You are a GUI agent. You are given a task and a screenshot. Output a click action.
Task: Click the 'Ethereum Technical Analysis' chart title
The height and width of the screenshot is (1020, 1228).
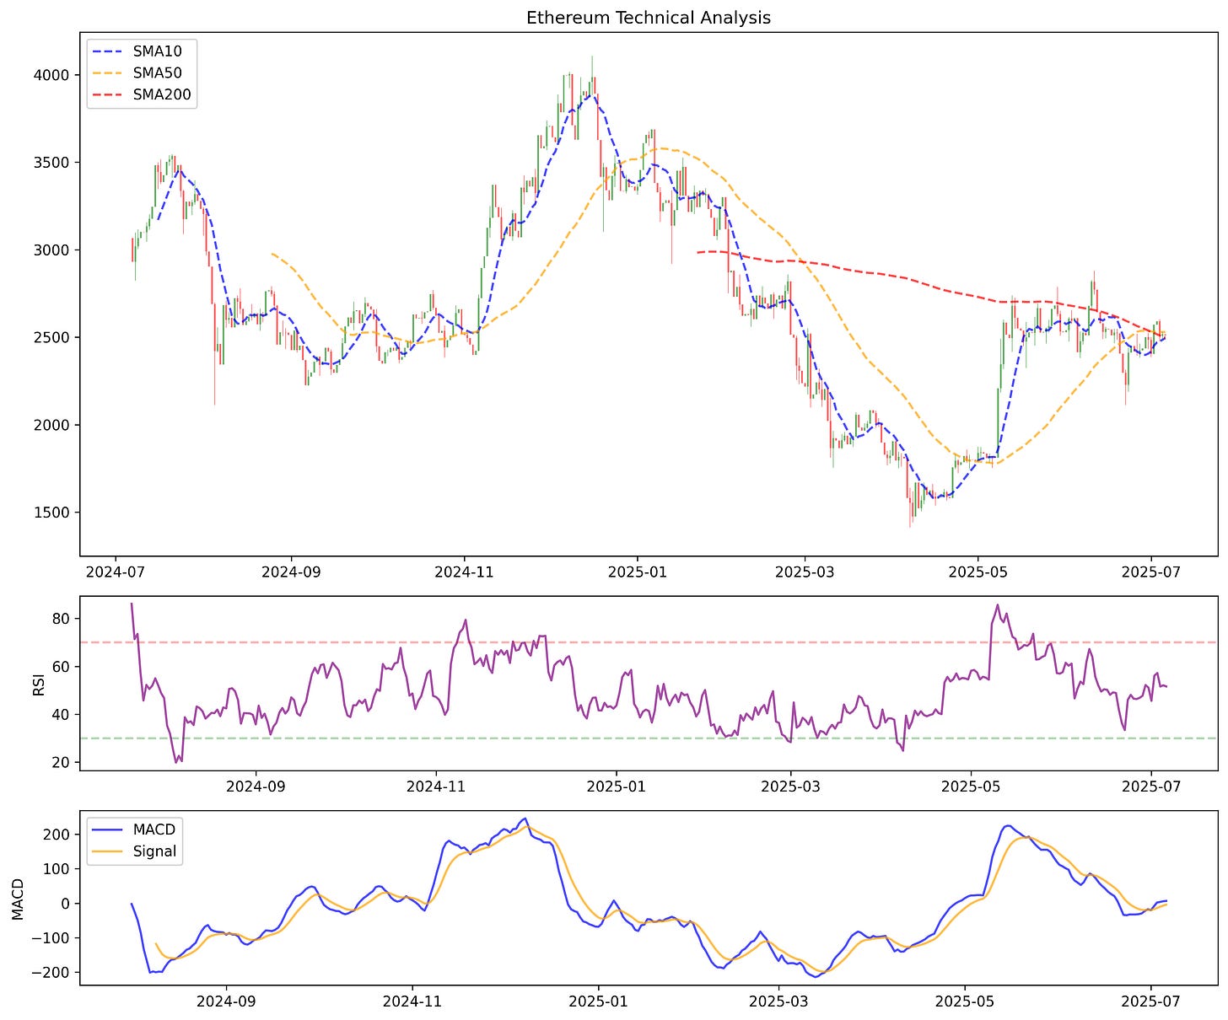(x=648, y=18)
